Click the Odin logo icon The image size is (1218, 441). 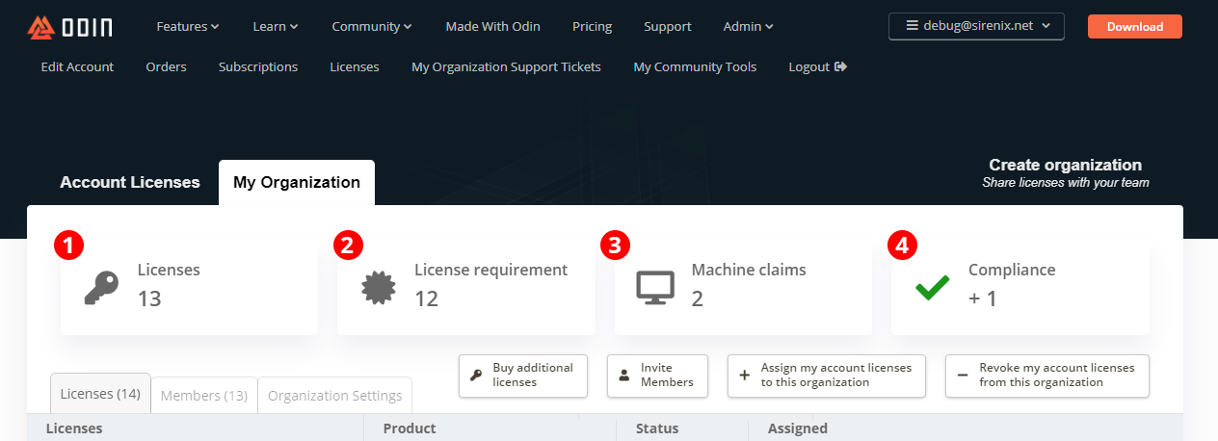40,27
